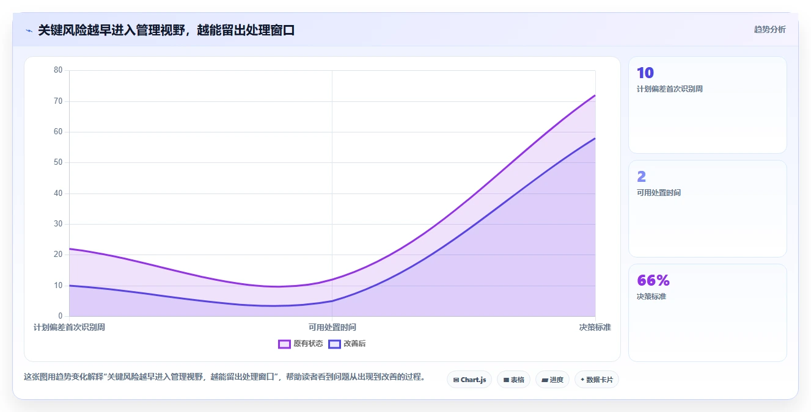Click the y-axis value 50
Screen dimensions: 811x412
coord(58,162)
